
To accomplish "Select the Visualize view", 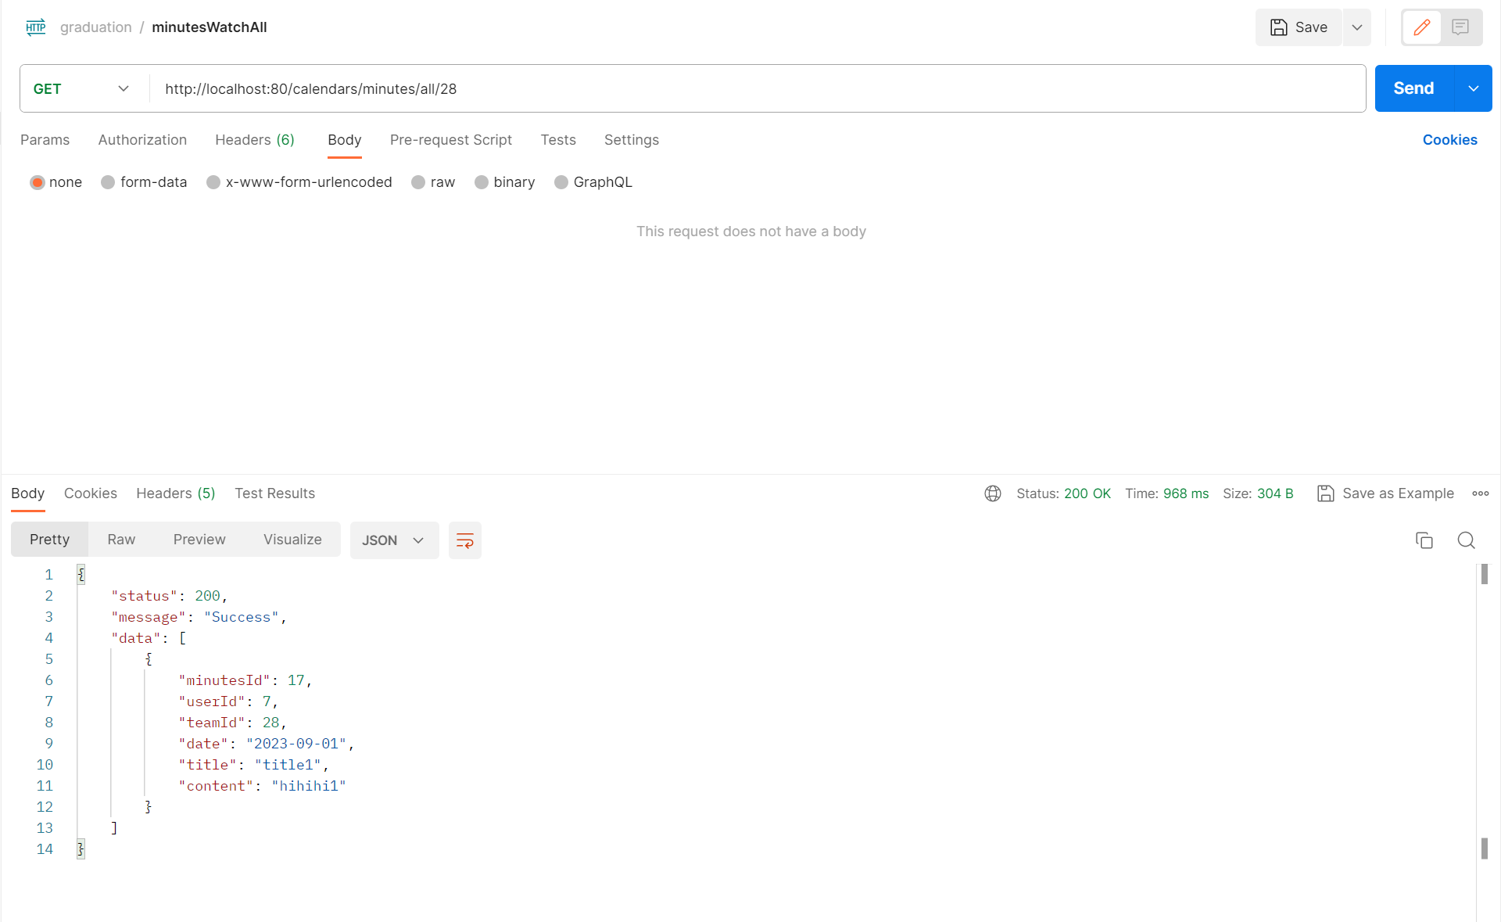I will (292, 540).
